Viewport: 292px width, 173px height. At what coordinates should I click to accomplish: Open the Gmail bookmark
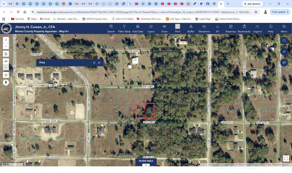(45, 19)
